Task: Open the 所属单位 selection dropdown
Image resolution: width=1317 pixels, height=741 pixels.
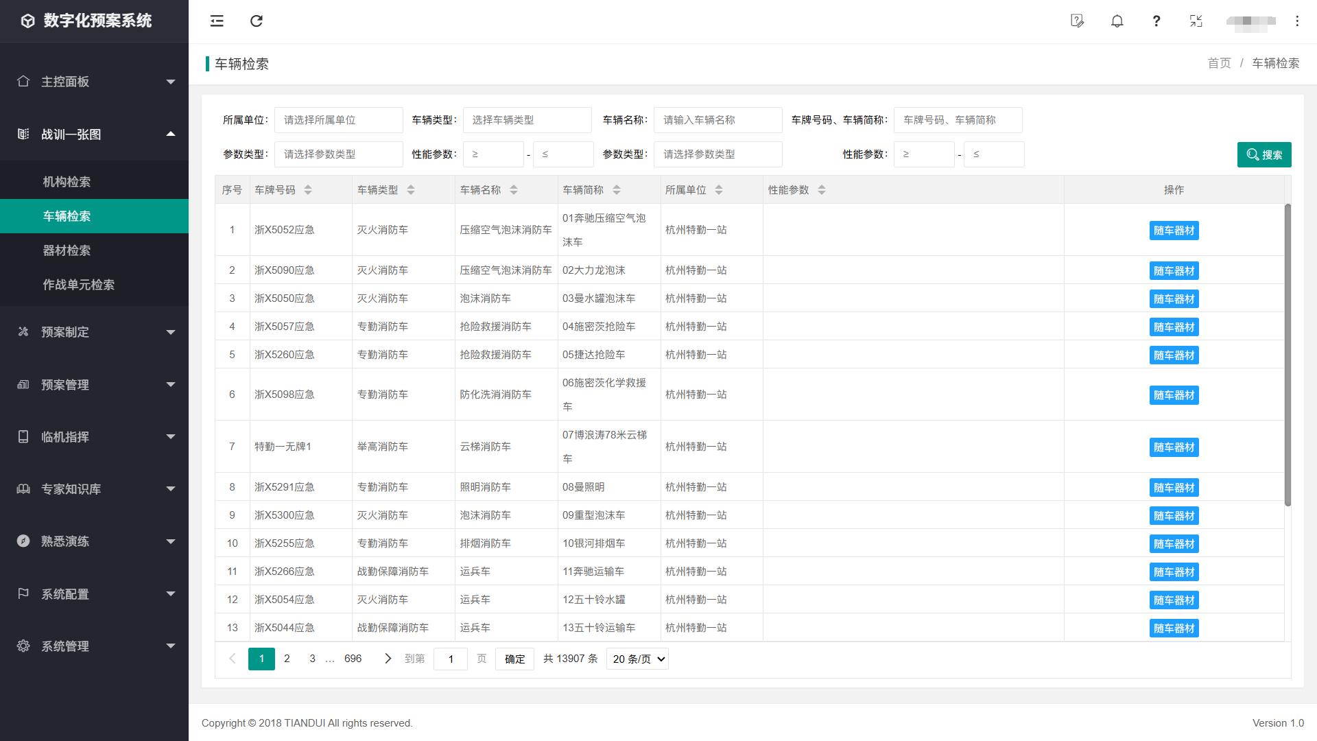Action: [338, 120]
